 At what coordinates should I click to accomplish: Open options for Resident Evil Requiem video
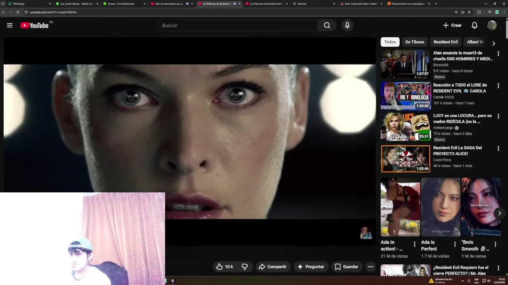498,268
